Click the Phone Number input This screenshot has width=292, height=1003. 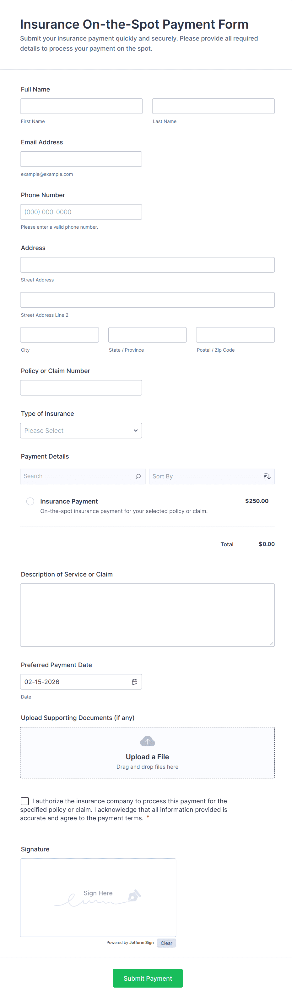pos(81,212)
